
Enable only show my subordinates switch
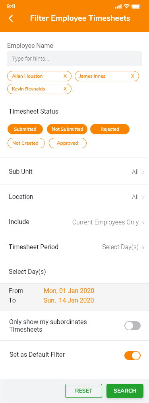(x=133, y=326)
